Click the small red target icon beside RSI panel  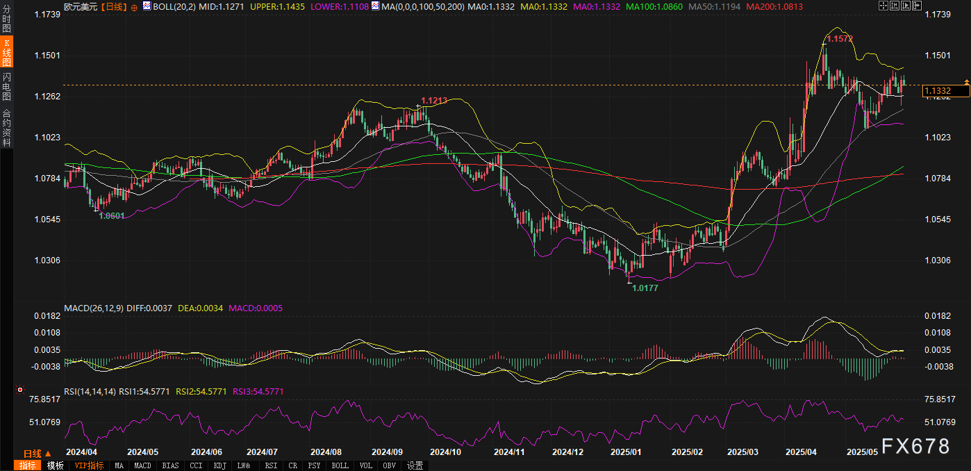coord(19,390)
